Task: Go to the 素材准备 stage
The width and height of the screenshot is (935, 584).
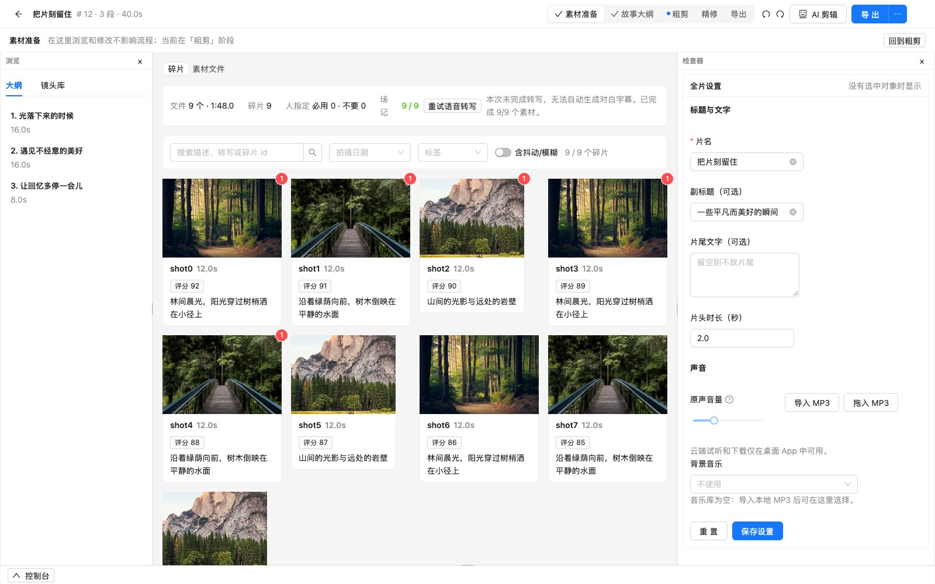Action: tap(576, 14)
